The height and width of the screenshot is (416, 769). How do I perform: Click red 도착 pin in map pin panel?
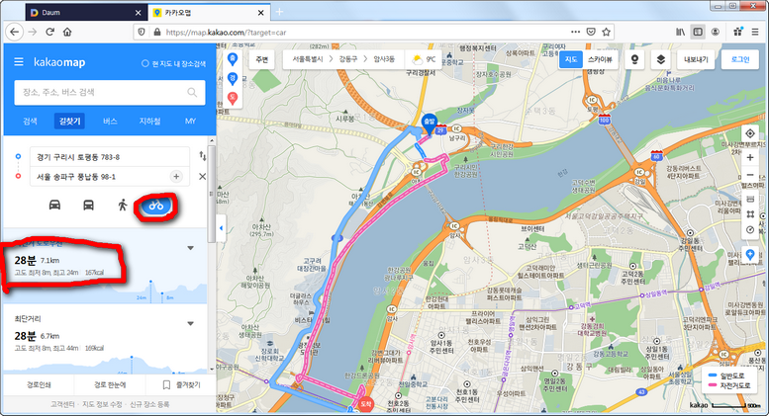click(x=233, y=98)
